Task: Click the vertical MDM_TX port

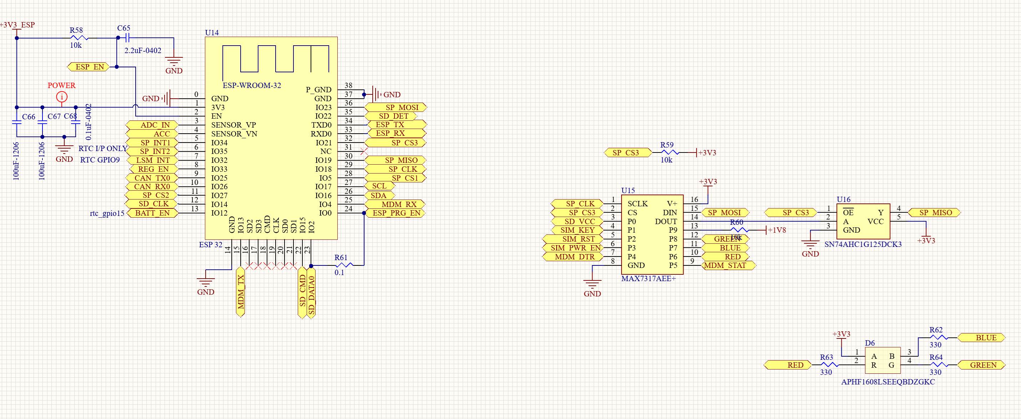Action: coord(240,291)
